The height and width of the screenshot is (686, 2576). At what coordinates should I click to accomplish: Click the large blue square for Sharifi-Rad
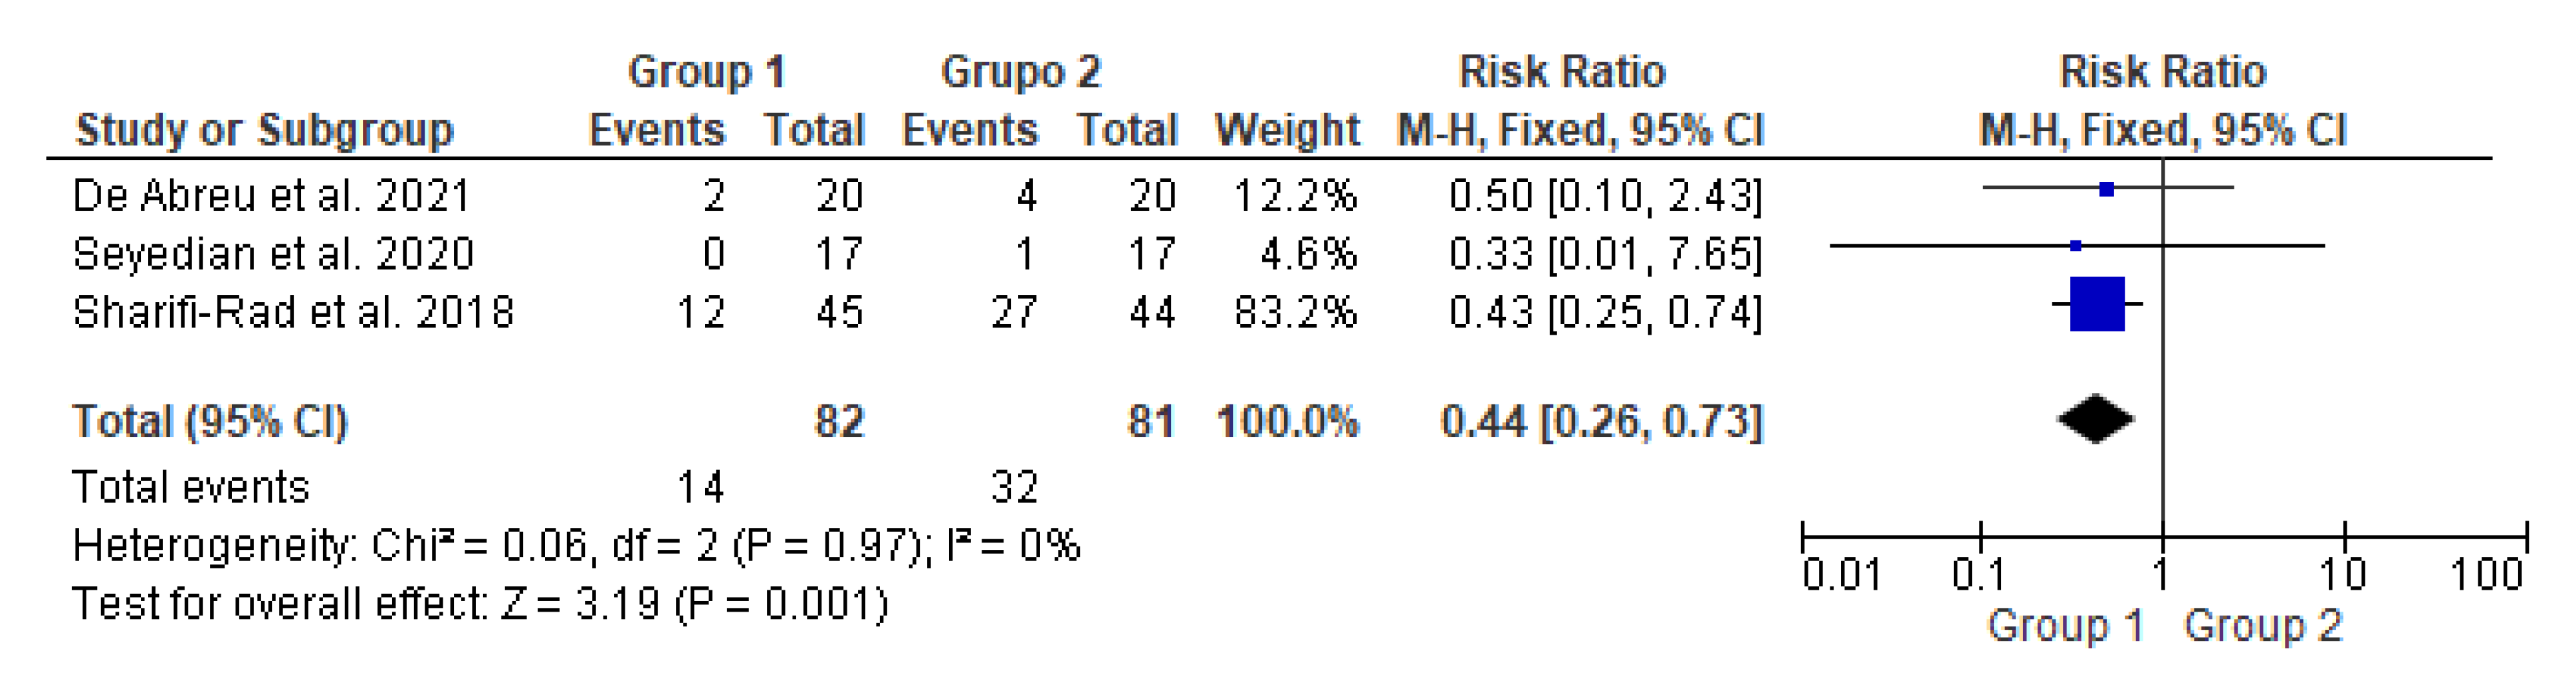[2096, 303]
